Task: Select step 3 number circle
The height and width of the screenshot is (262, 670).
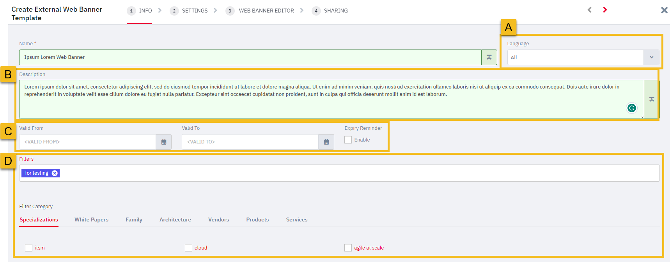Action: pos(230,11)
